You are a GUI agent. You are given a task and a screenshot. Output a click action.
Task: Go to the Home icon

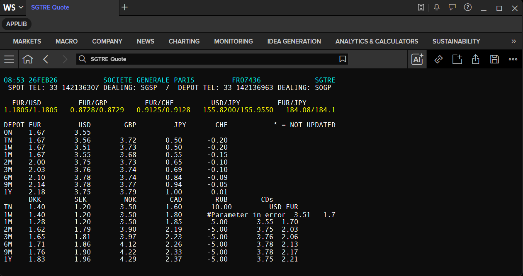coord(28,59)
